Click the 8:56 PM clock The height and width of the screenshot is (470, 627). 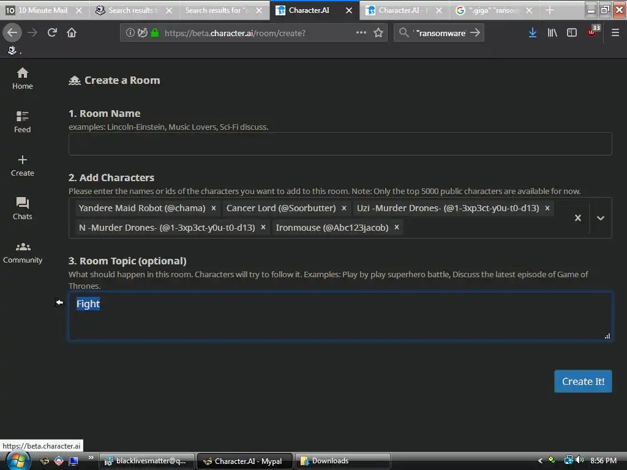(x=603, y=460)
